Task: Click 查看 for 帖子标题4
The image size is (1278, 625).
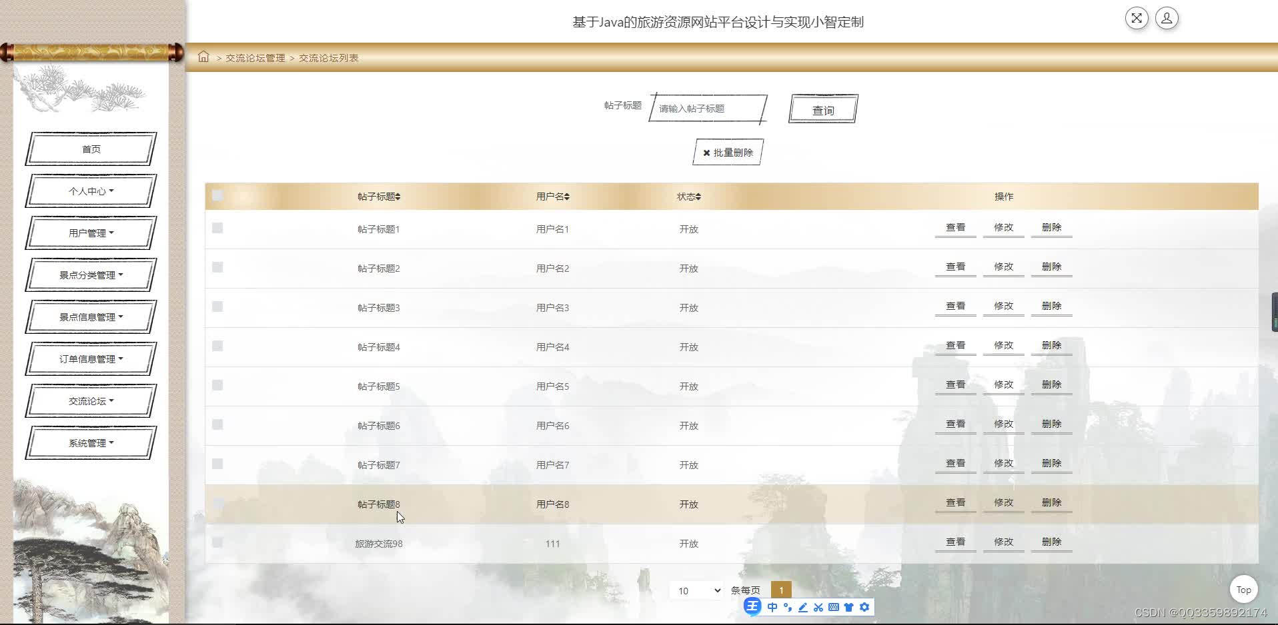Action: point(955,346)
